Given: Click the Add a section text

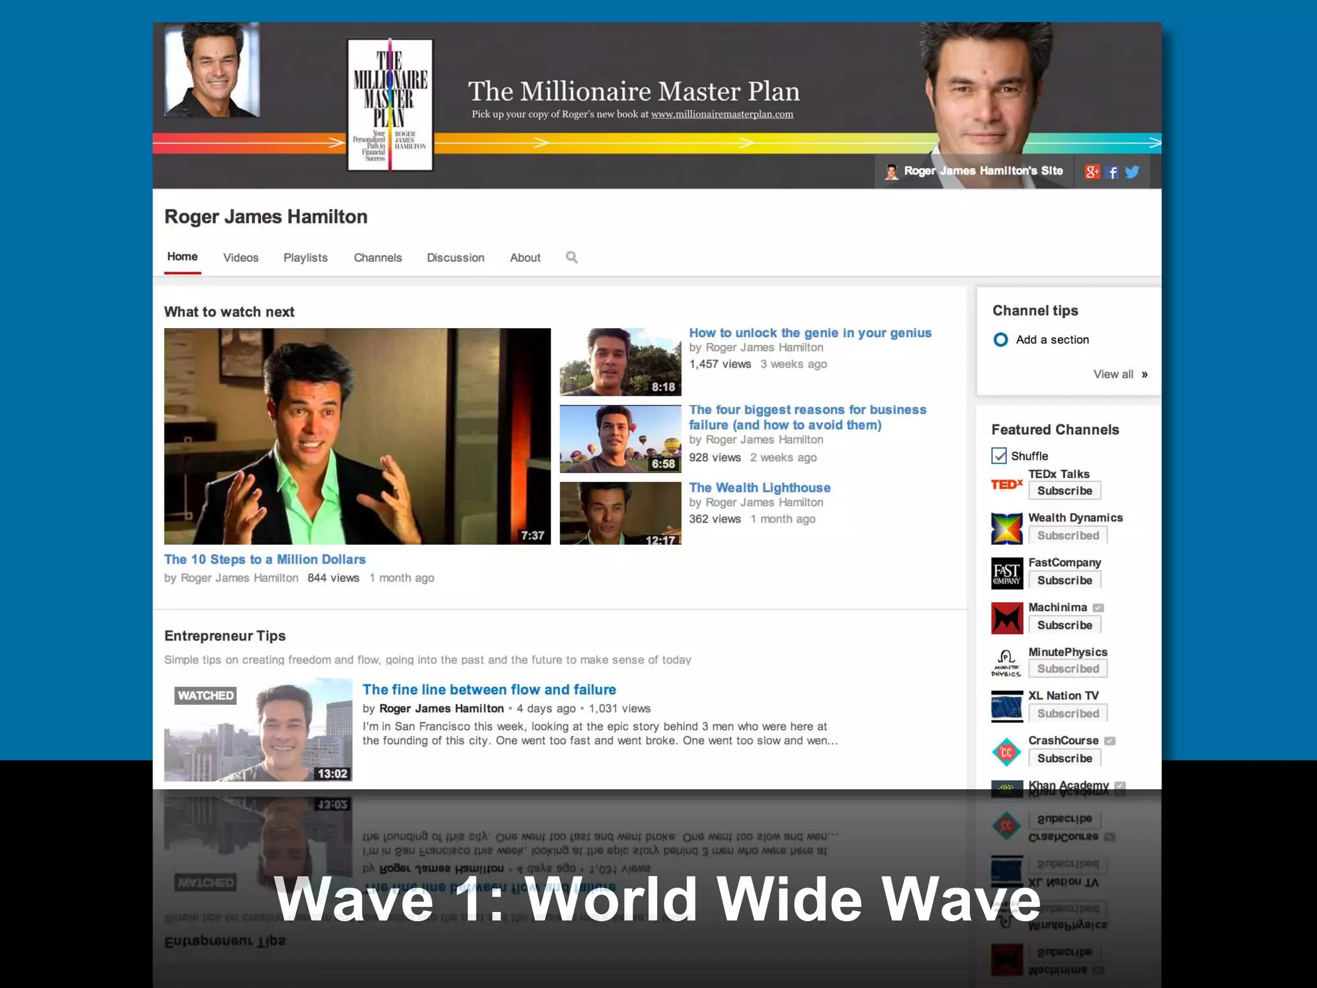Looking at the screenshot, I should pyautogui.click(x=1052, y=340).
